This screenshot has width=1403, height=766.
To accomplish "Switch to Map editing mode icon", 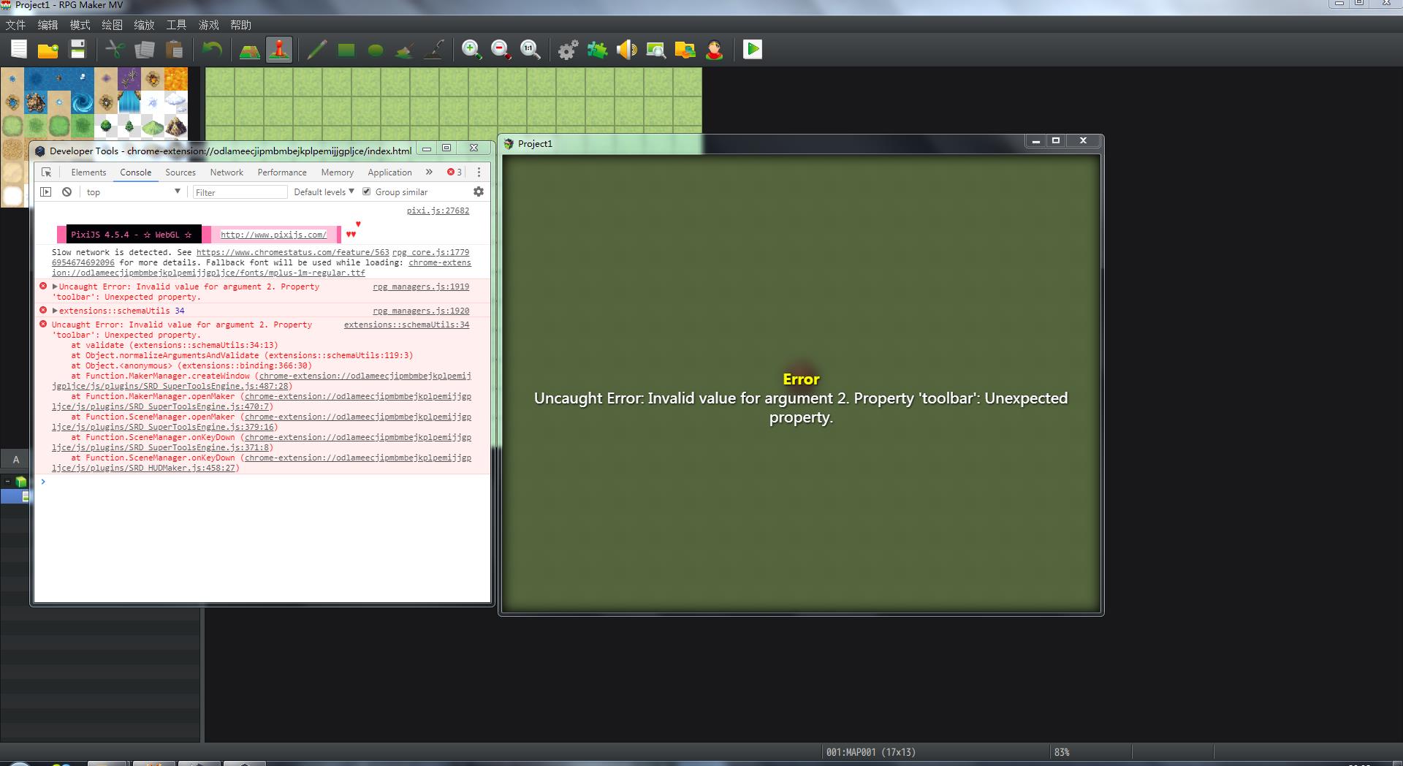I will 250,50.
